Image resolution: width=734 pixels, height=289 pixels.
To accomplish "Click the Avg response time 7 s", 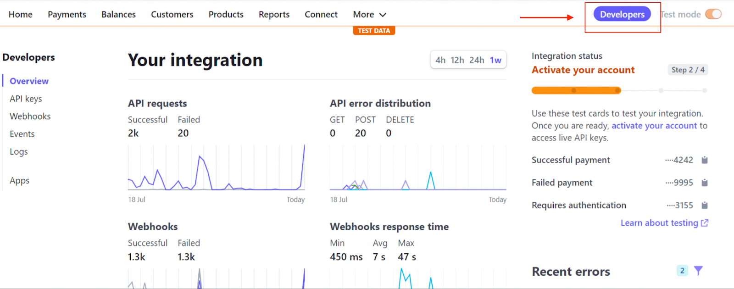I will (x=379, y=257).
